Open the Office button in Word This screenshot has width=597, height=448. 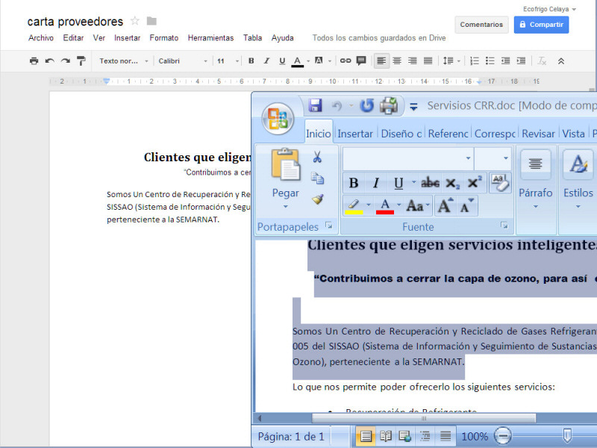(278, 119)
